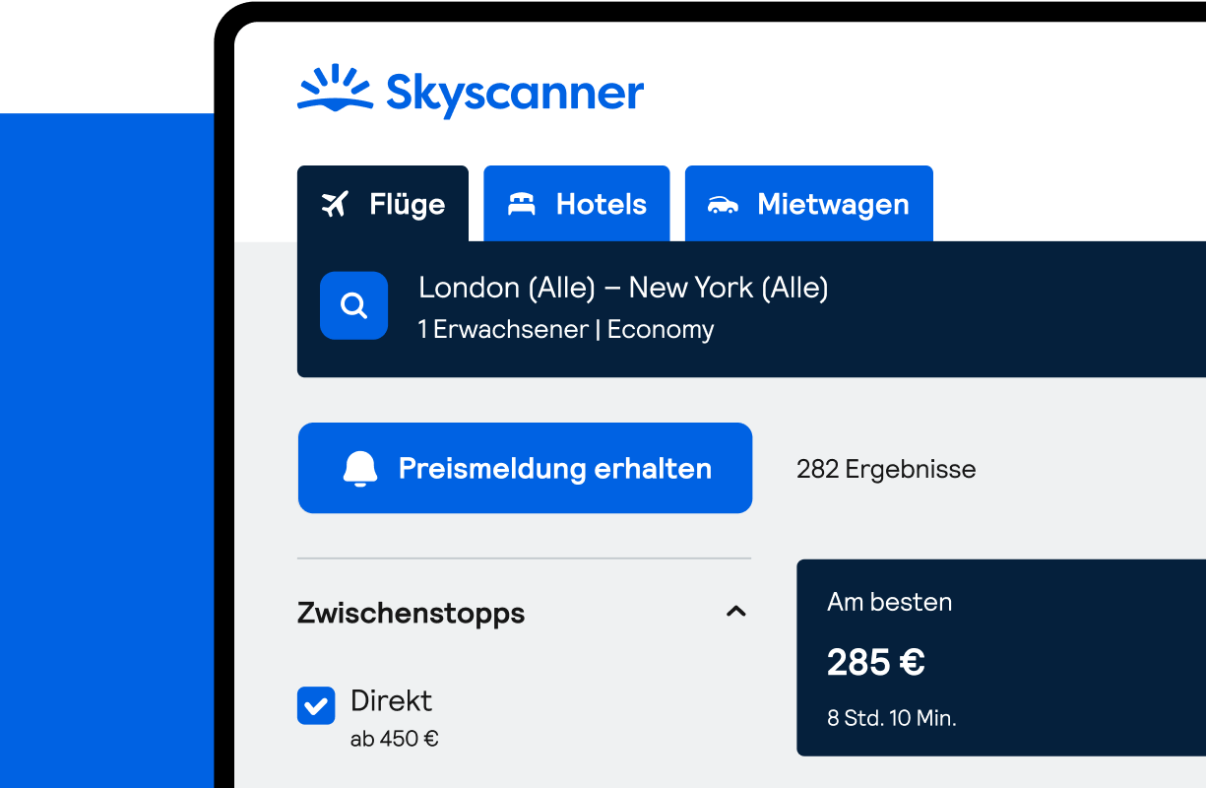Switch to the Flüge tab label
The image size is (1206, 788).
tap(407, 204)
